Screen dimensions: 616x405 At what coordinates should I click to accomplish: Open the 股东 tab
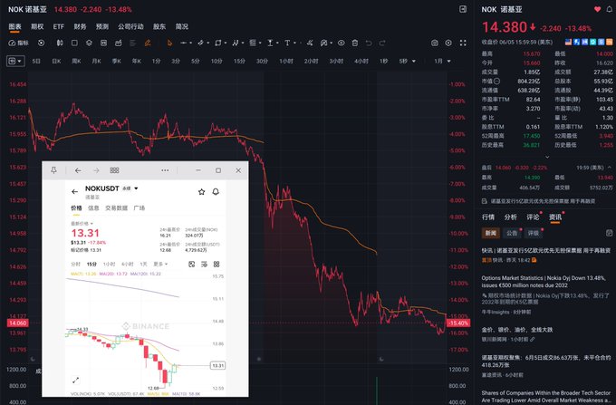pyautogui.click(x=159, y=26)
